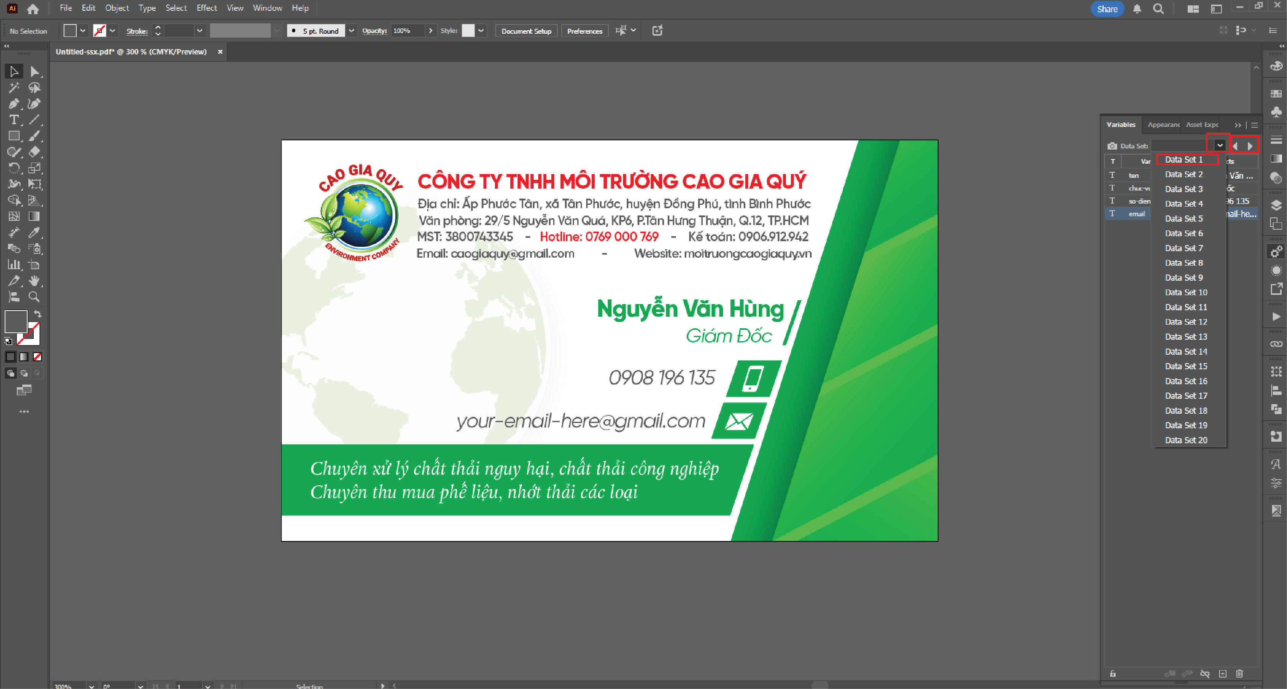Pick the Rotate tool
Screen dimensions: 1287x689
tap(14, 168)
